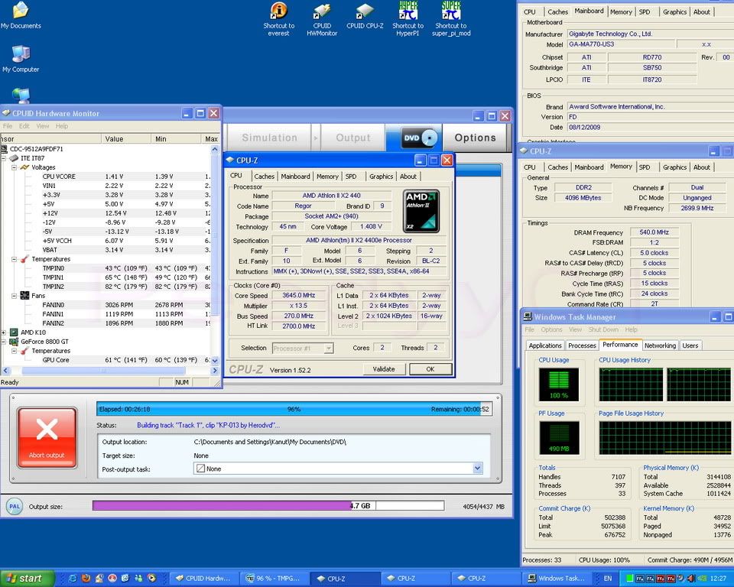The width and height of the screenshot is (734, 587).
Task: Open SPD tab in top-right Mainboard CPU-Z
Action: [x=645, y=11]
